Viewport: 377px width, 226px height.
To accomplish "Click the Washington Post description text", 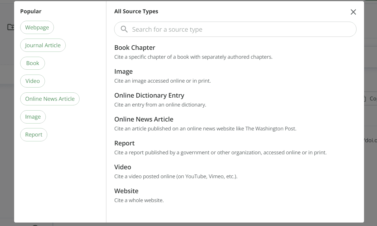I will (205, 128).
